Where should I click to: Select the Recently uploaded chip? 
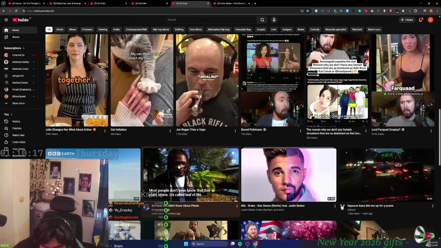point(336,29)
